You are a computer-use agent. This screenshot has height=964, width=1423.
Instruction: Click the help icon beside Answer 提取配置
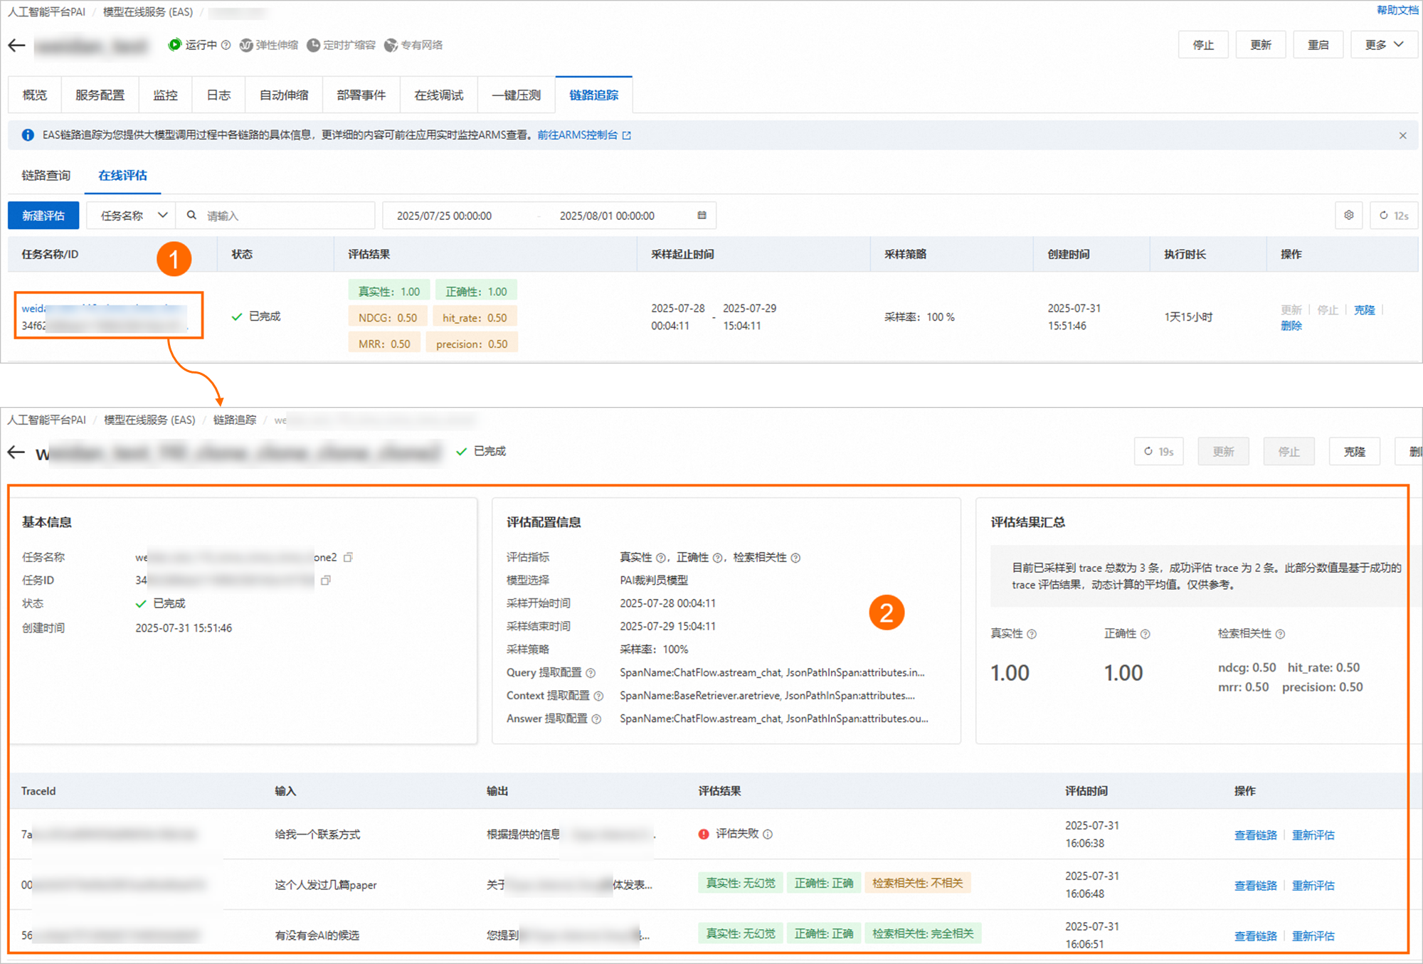tap(596, 719)
